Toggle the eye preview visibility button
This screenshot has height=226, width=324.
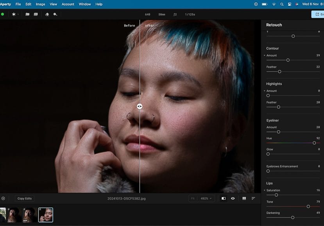(x=233, y=198)
